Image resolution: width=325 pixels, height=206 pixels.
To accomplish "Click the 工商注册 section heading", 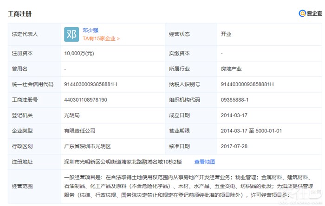I will pos(20,14).
